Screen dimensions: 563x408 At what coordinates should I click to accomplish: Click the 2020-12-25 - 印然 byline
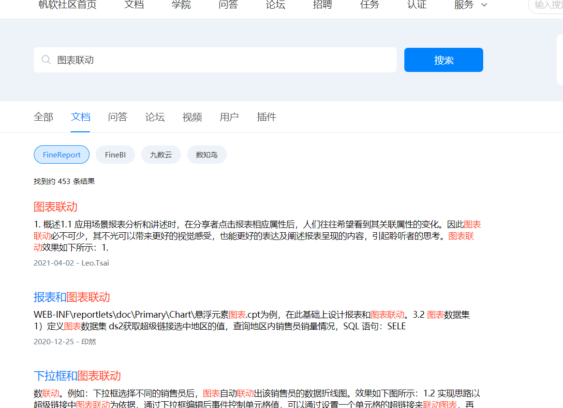pyautogui.click(x=65, y=342)
